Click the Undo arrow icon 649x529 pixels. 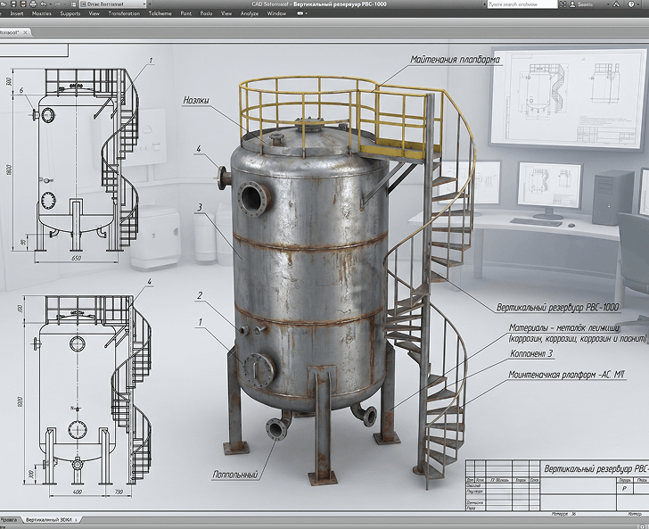click(44, 4)
